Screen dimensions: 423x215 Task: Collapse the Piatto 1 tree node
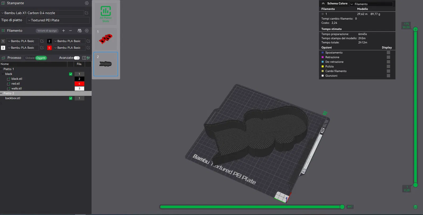click(1, 69)
